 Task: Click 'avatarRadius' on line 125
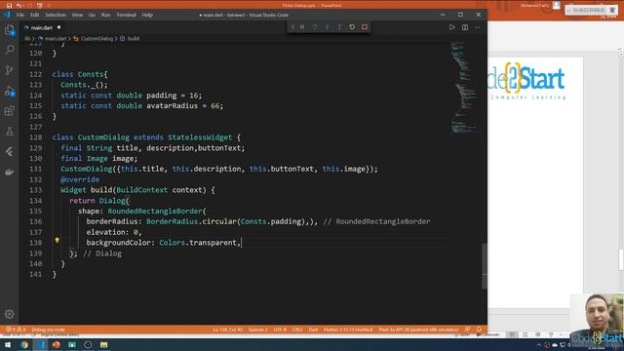coord(172,106)
